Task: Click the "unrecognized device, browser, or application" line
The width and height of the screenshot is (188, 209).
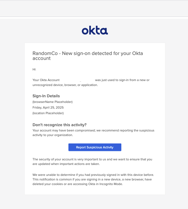Action: pos(65,85)
